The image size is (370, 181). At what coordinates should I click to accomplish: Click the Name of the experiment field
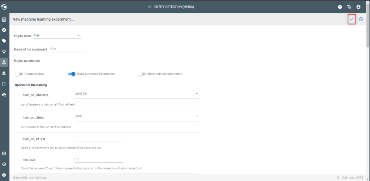(x=68, y=49)
